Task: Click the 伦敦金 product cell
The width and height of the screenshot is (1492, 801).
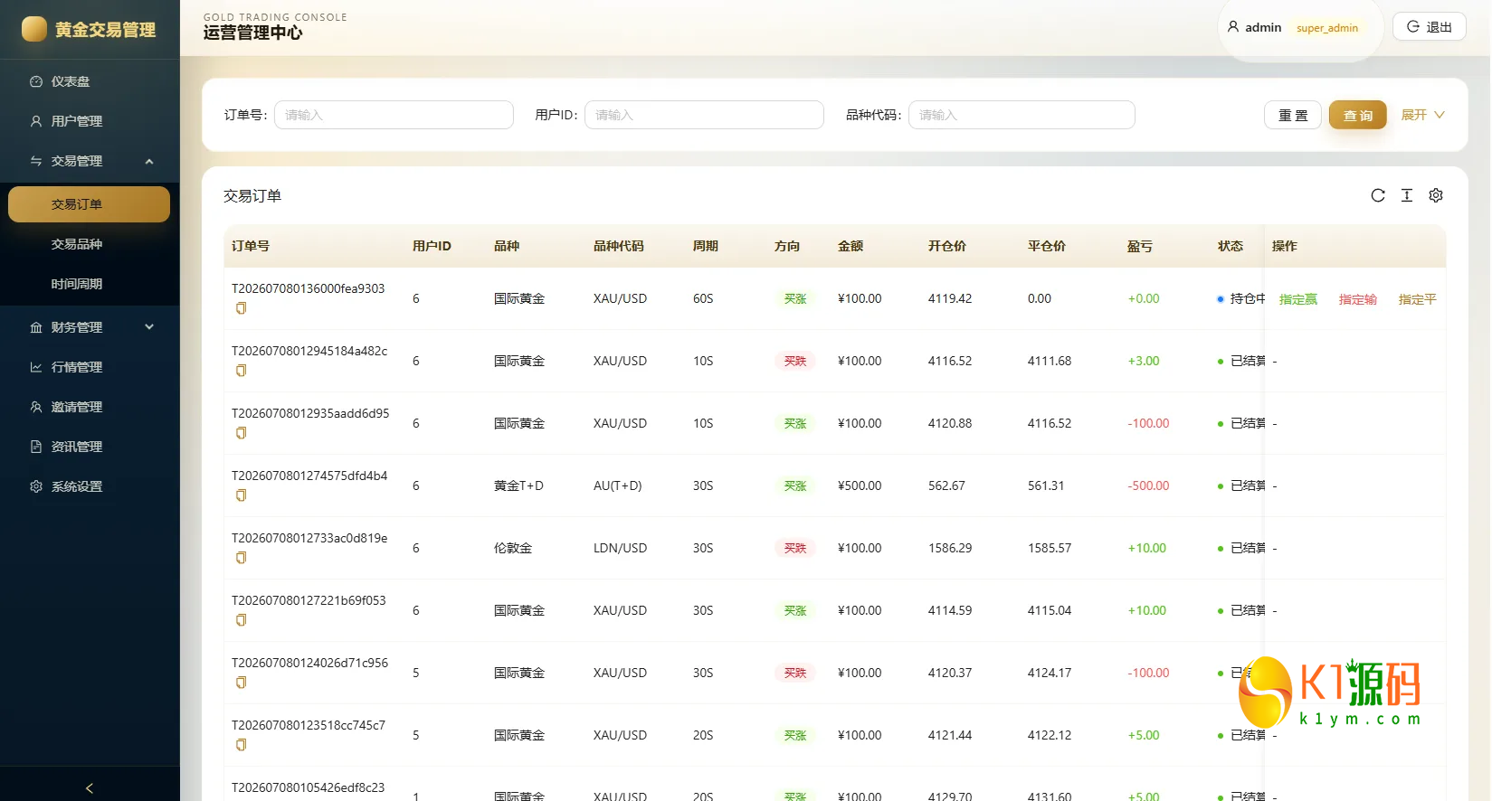Action: tap(513, 548)
